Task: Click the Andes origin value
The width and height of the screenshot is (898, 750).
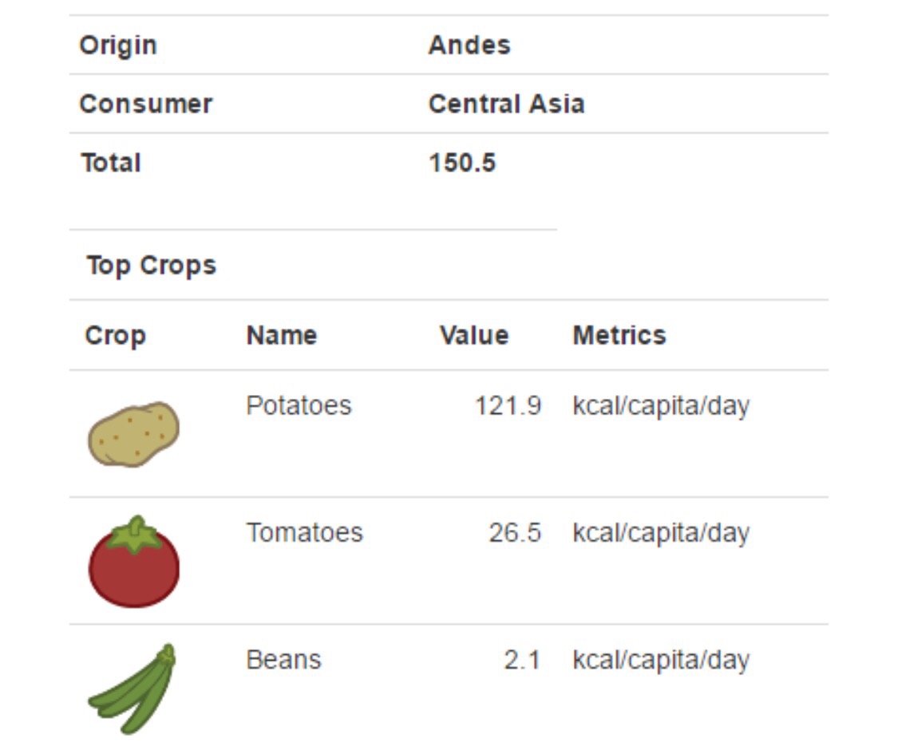Action: [469, 45]
